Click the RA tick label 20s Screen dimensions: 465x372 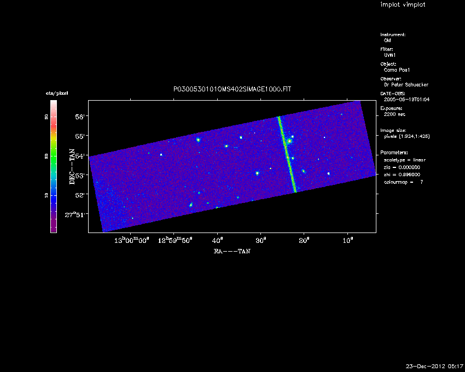pyautogui.click(x=304, y=240)
